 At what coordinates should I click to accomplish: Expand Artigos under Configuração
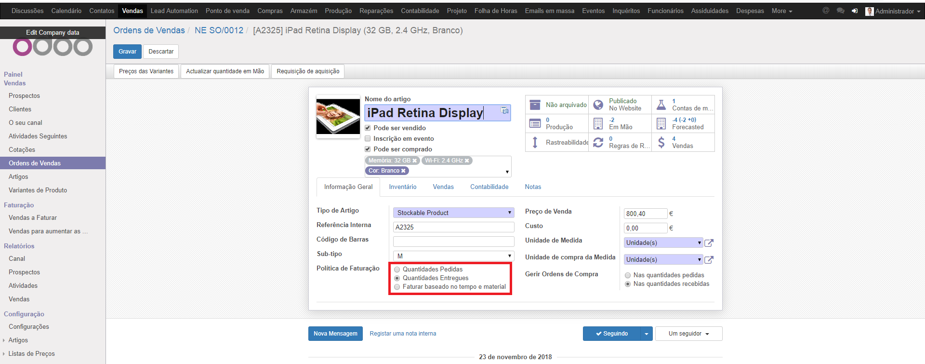coord(18,340)
